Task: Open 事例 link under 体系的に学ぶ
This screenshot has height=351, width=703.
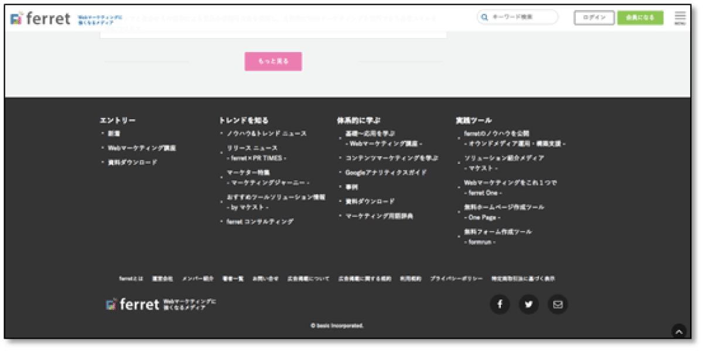Action: point(351,187)
